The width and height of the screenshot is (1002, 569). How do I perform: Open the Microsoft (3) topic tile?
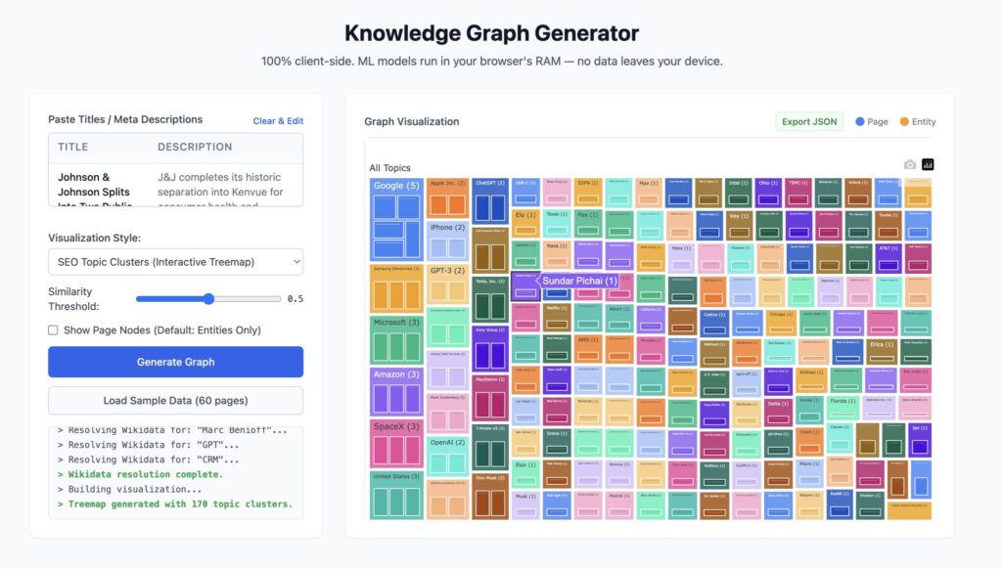tap(396, 323)
